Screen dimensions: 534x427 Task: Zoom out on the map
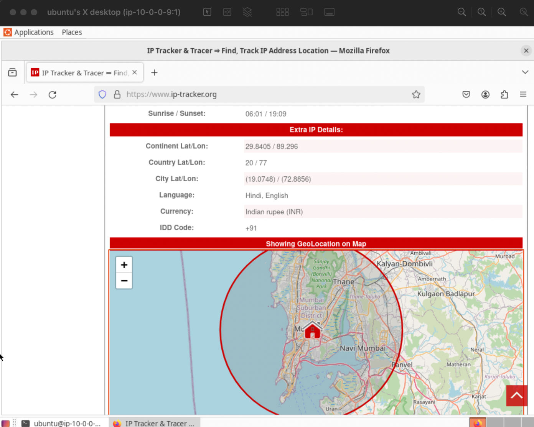pos(124,281)
